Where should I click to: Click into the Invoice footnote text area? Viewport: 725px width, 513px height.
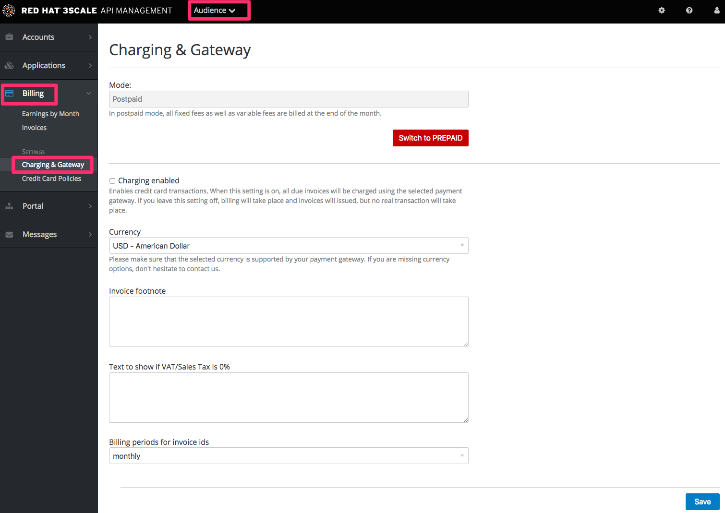289,322
